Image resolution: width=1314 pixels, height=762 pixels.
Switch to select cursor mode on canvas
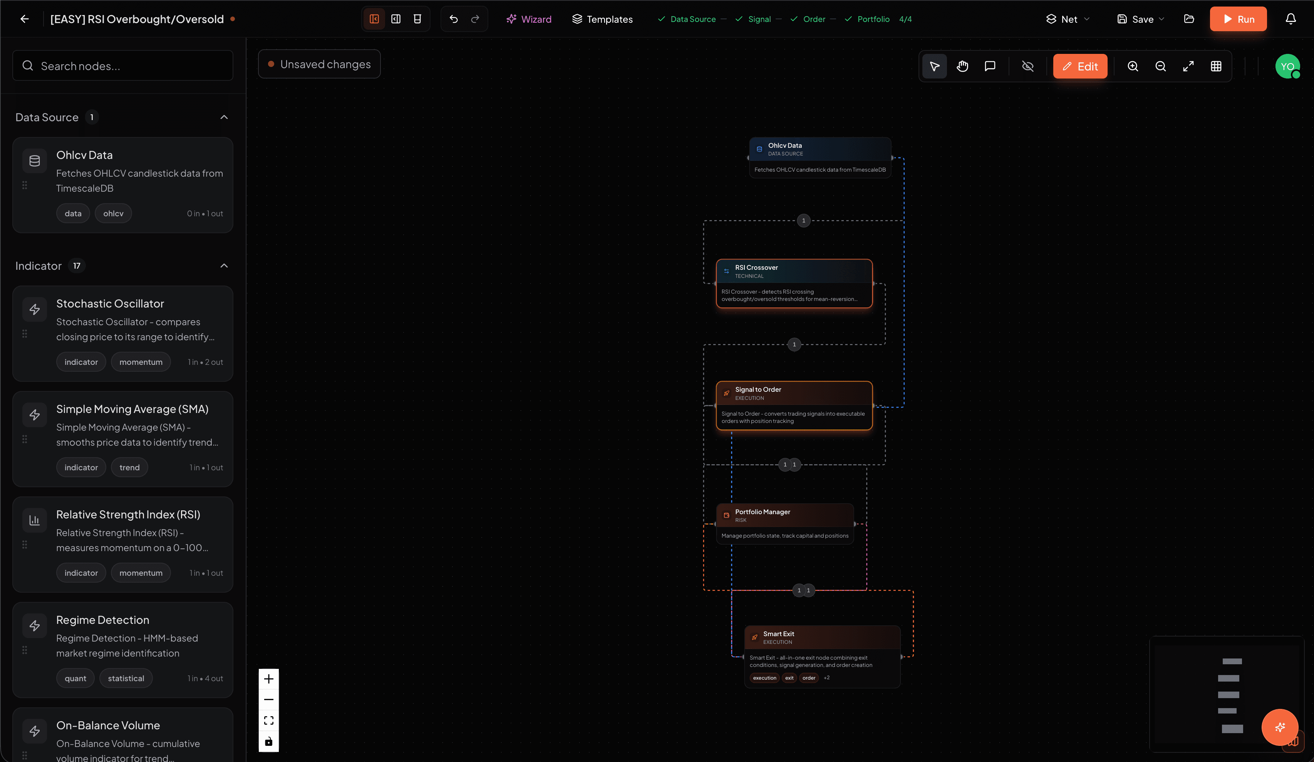(934, 66)
